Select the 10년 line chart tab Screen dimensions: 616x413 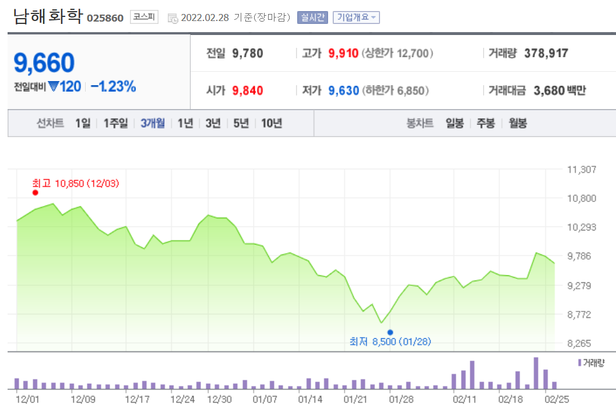[x=272, y=124]
